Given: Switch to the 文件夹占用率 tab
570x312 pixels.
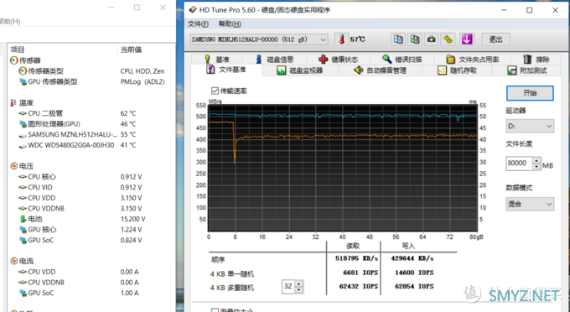Looking at the screenshot, I should [x=472, y=60].
